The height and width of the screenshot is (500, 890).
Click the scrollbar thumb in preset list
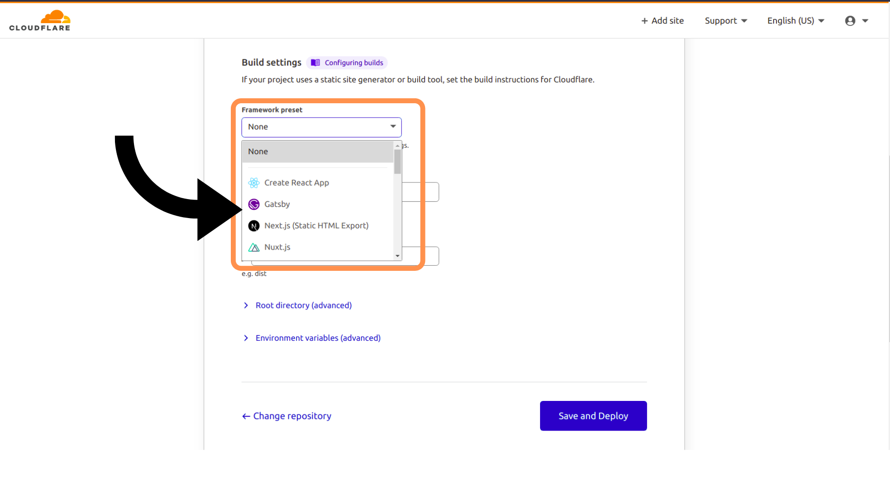click(397, 162)
